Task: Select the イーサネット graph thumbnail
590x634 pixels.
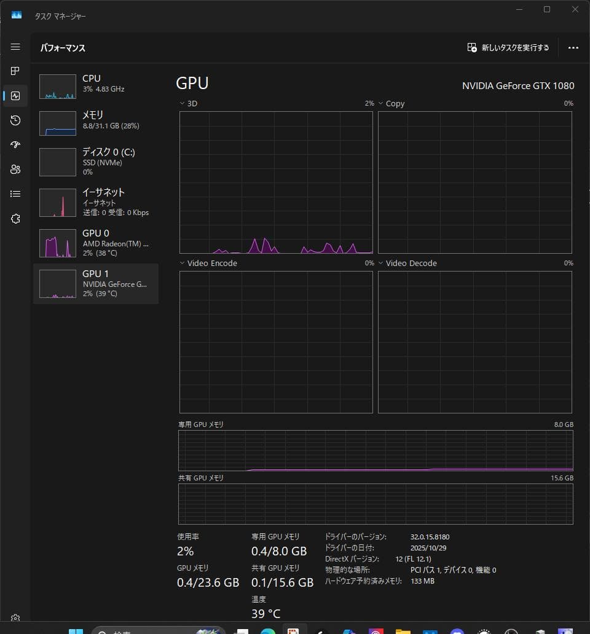Action: pos(57,202)
